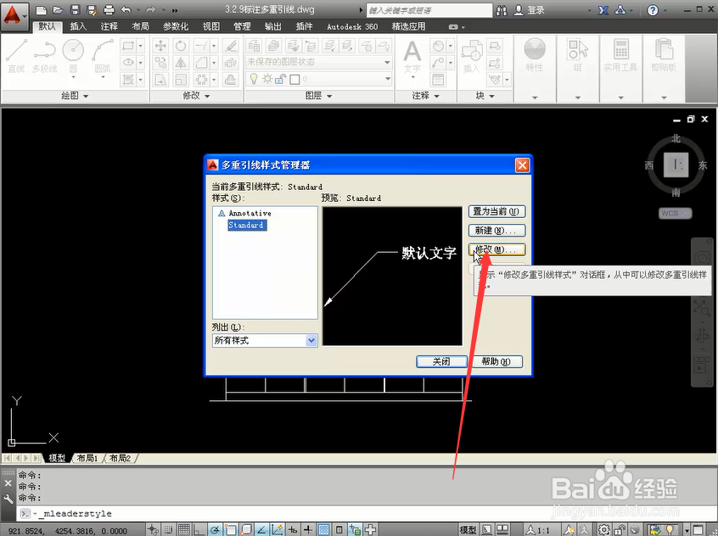
Task: Click the Save disk icon
Action: [75, 9]
